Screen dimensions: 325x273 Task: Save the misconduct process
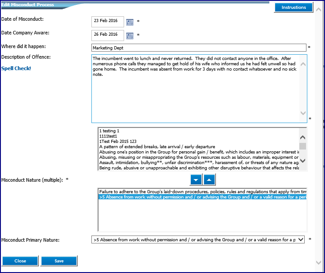pos(59,261)
